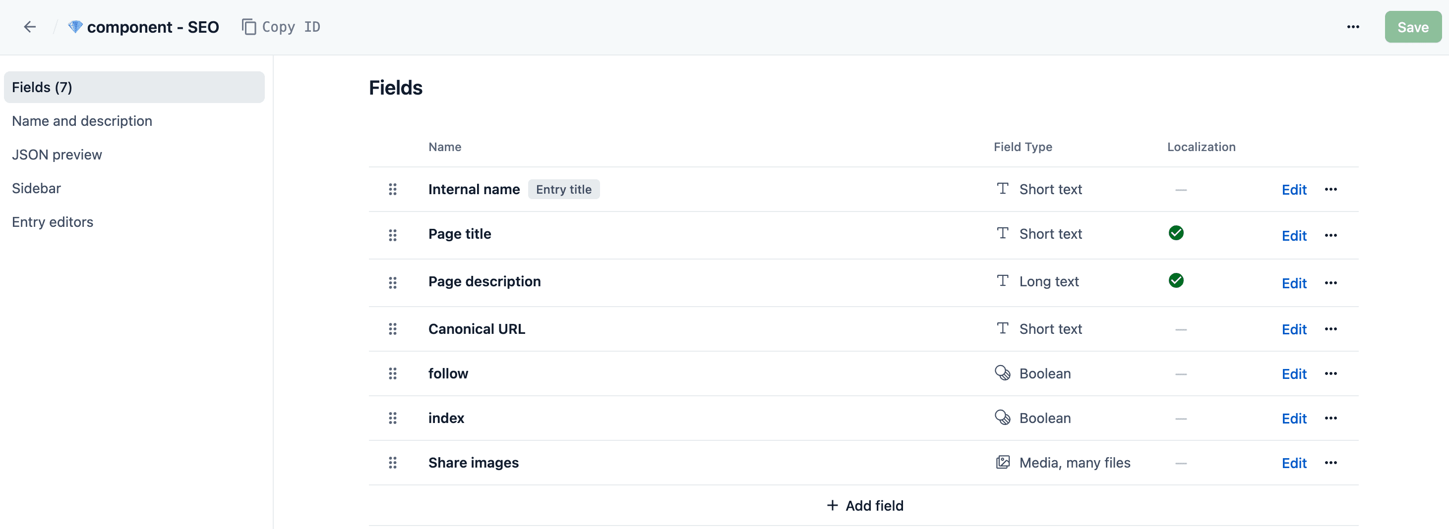Image resolution: width=1449 pixels, height=529 pixels.
Task: Click the back arrow icon
Action: [x=30, y=27]
